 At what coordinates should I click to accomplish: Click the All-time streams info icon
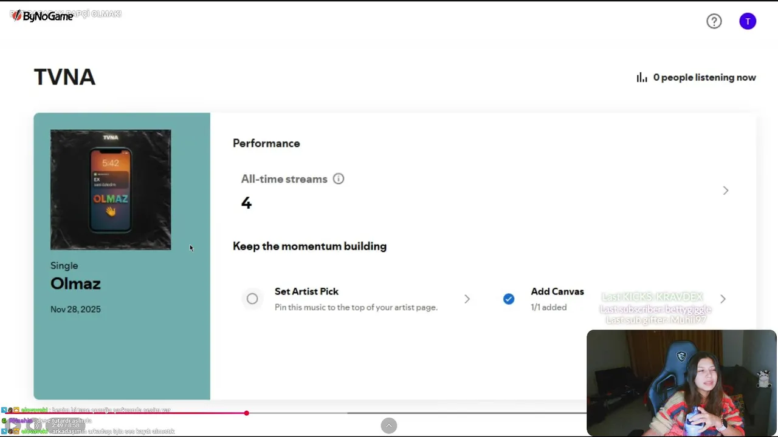click(339, 178)
